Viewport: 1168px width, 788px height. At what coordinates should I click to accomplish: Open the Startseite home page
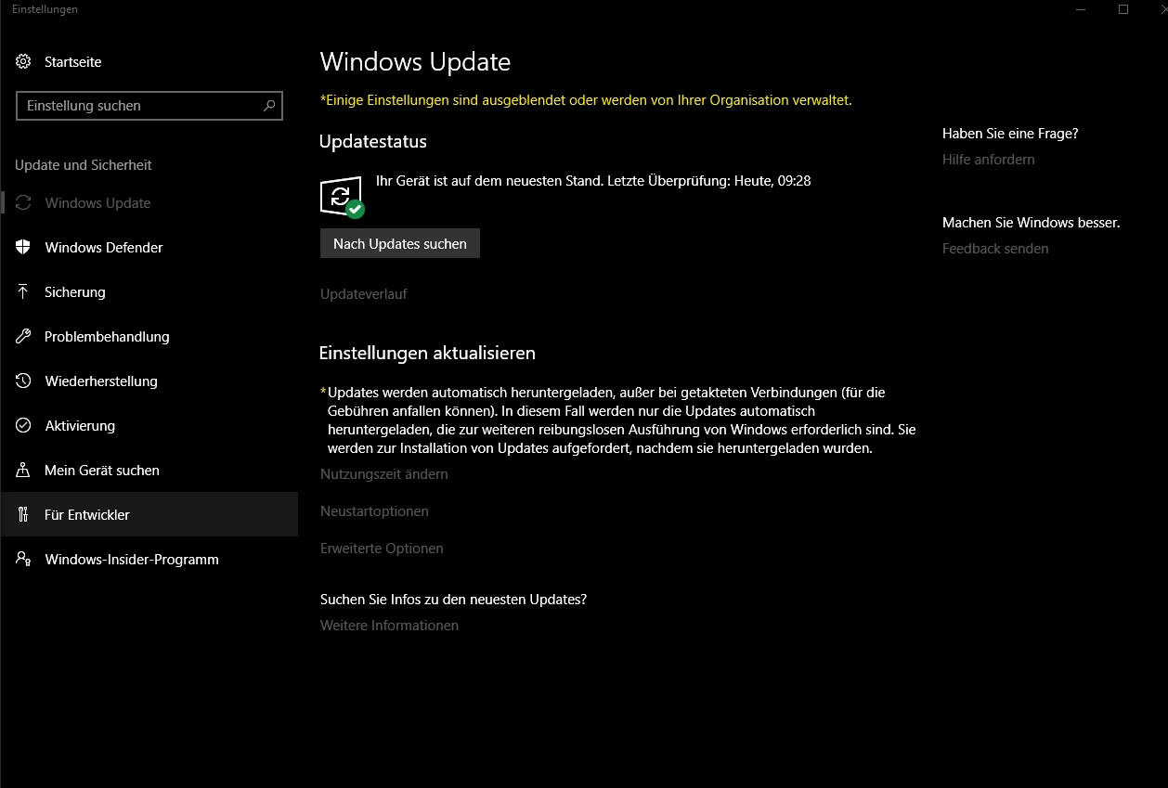click(149, 62)
